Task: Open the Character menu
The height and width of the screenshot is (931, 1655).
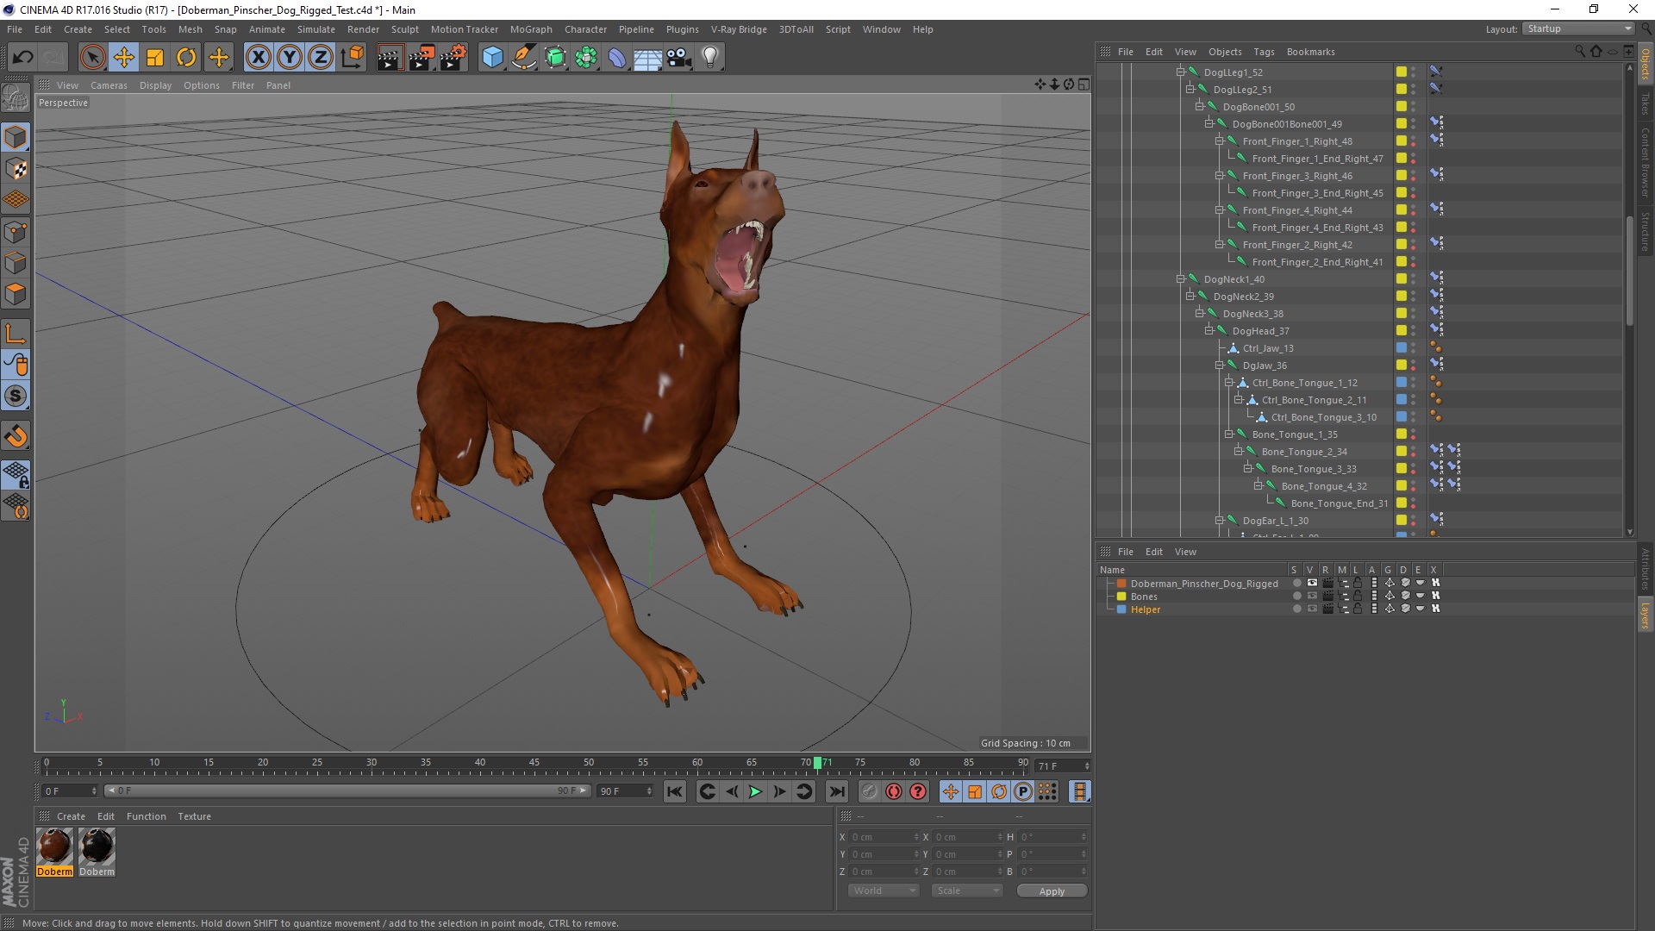Action: pos(585,29)
